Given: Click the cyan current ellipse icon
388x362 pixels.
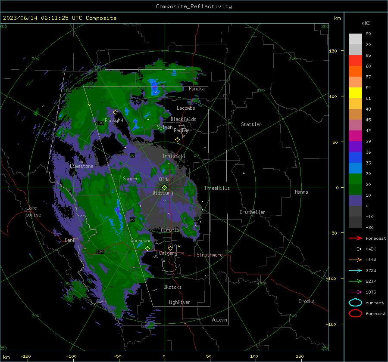Looking at the screenshot, I should pyautogui.click(x=355, y=303).
